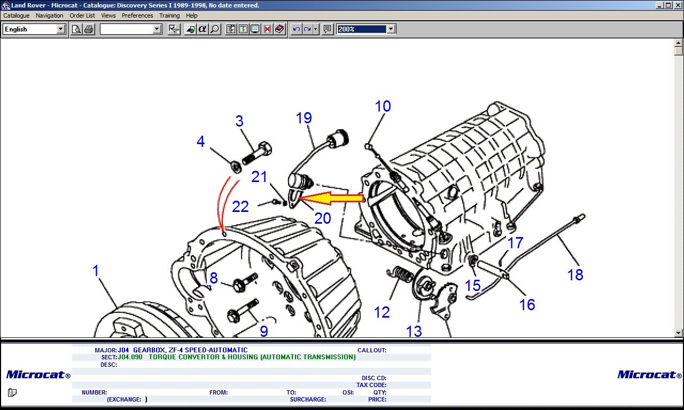Click the alpha symbol toolbar icon
Screen dimensions: 684x410
[x=203, y=29]
